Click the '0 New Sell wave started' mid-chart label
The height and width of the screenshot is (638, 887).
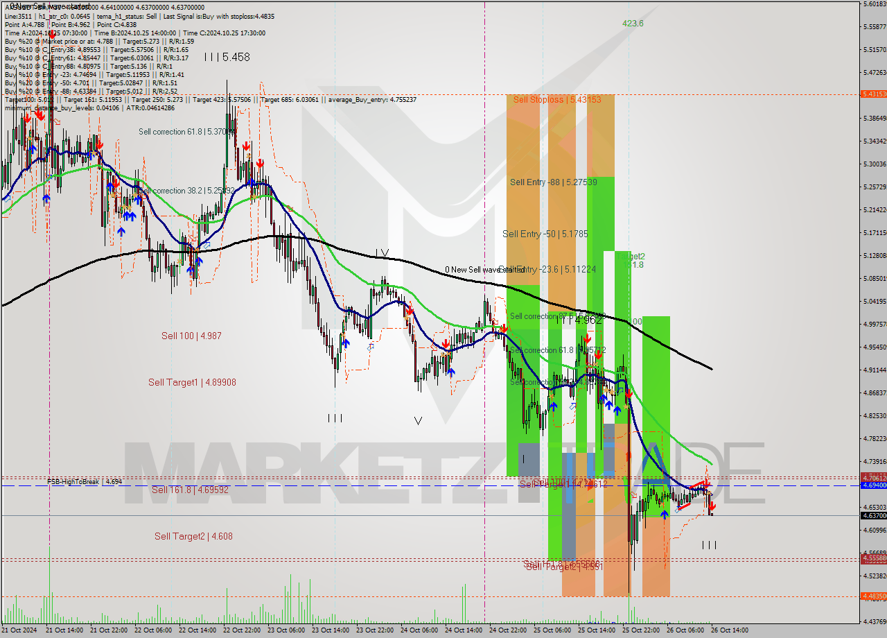click(x=484, y=270)
